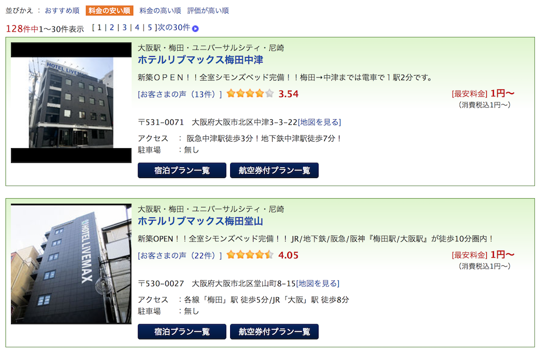The height and width of the screenshot is (354, 544).
Task: View お客さまの声（22件）reviews
Action: coord(180,255)
